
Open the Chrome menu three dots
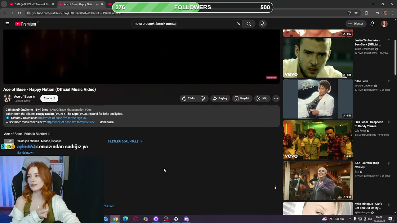click(x=393, y=13)
